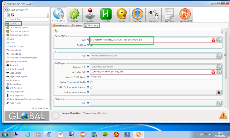Click the edit systems pencil icon
230x138 pixels.
[9, 15]
